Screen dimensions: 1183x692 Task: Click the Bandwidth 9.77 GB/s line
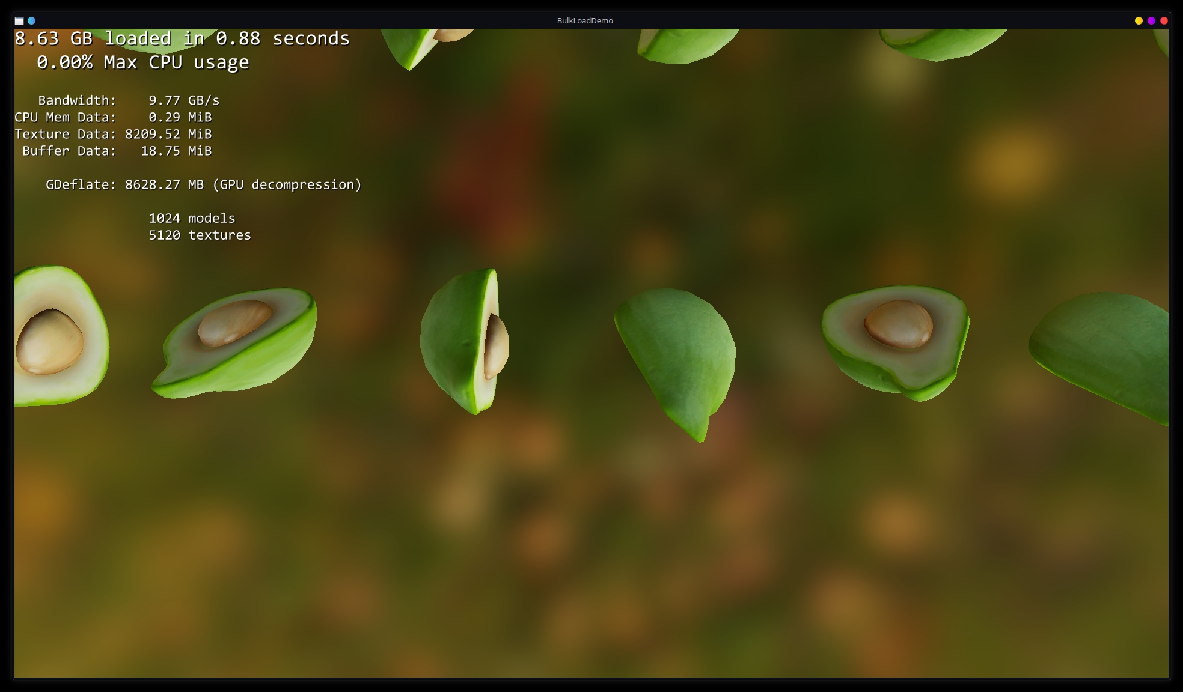coord(129,100)
